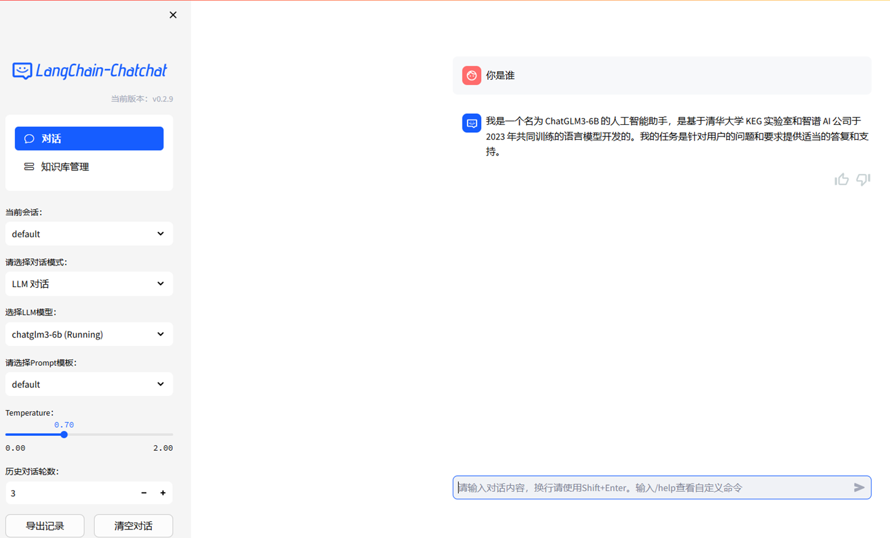890x538 pixels.
Task: Decrease 历史对话轮数 with the minus button
Action: [x=144, y=493]
